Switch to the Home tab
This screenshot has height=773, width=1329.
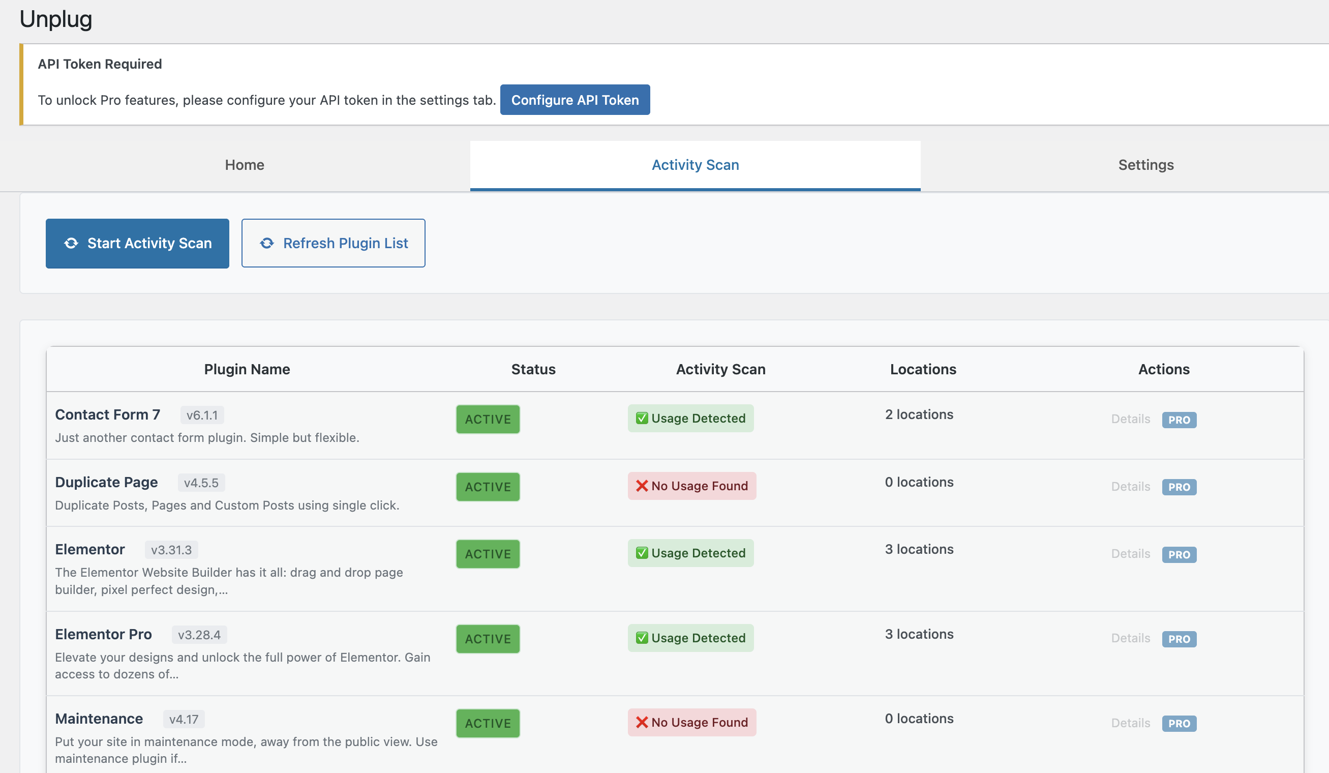[x=244, y=165]
